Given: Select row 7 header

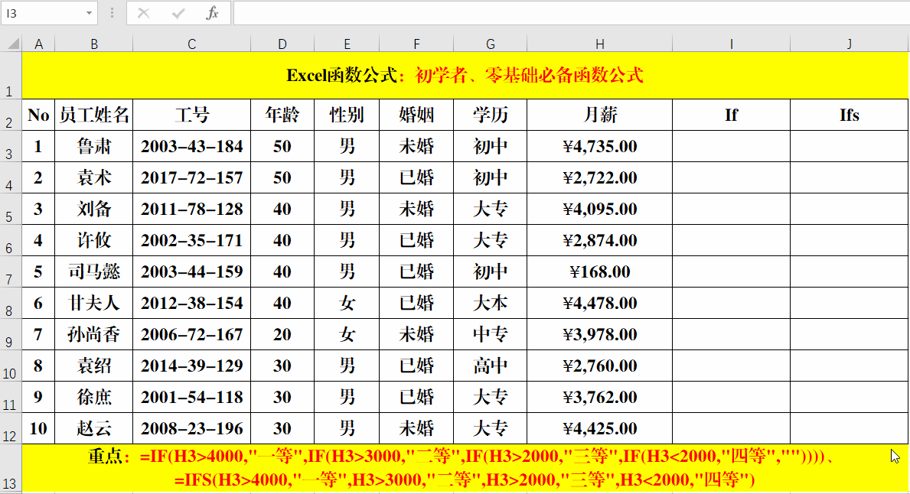Looking at the screenshot, I should pos(11,271).
